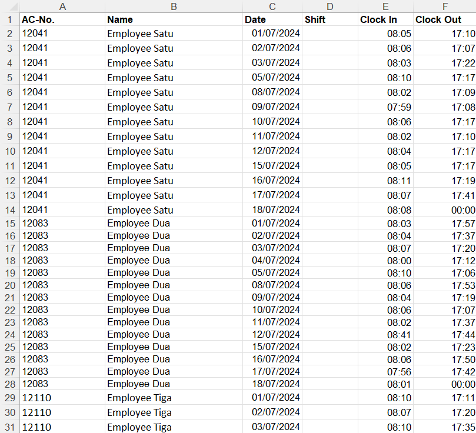This screenshot has height=433, width=476.
Task: Select date 04/07/2024 in row 18
Action: pos(272,260)
